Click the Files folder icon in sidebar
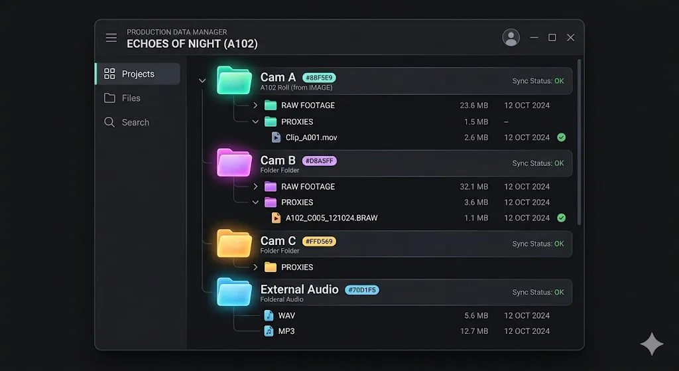This screenshot has height=371, width=679. pyautogui.click(x=109, y=98)
